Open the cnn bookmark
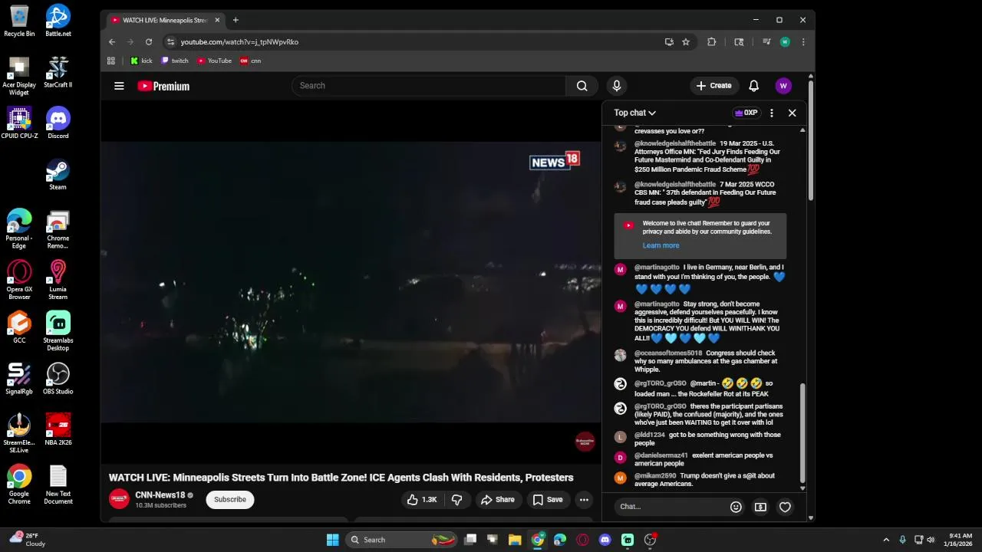The width and height of the screenshot is (982, 552). [x=251, y=61]
